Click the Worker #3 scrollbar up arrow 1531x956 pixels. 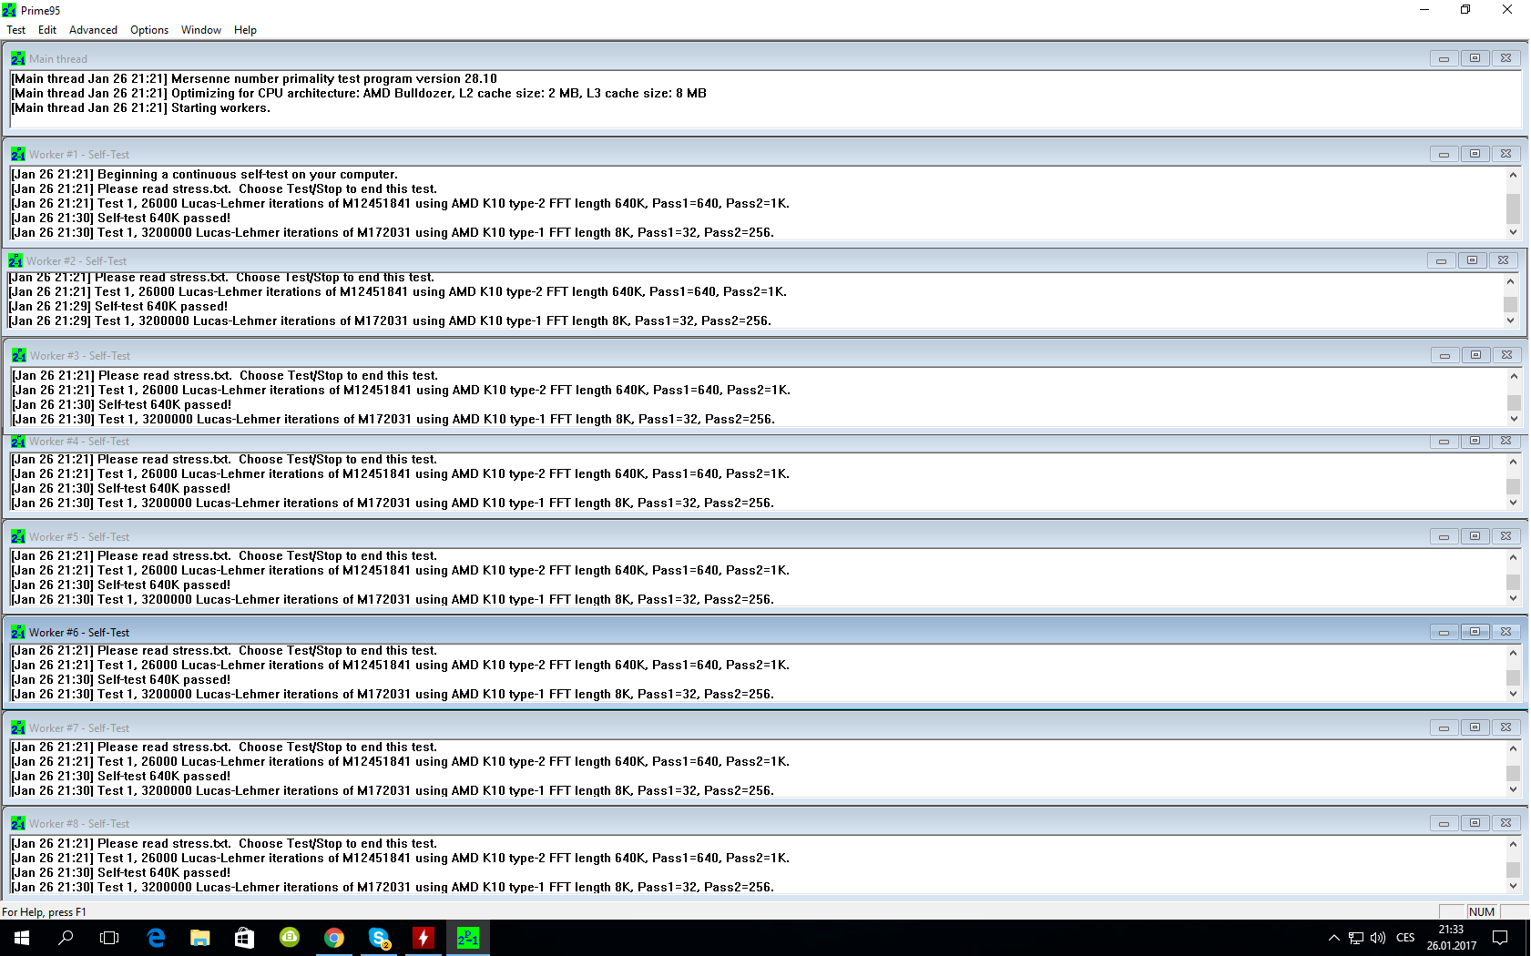[x=1514, y=376]
